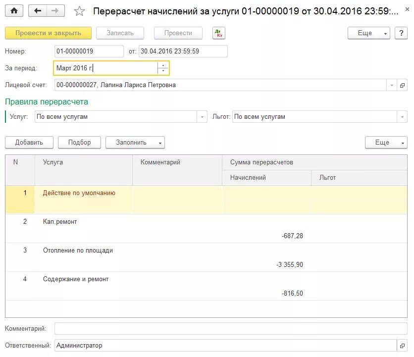Show Дт/Кт posting entries icon
This screenshot has height=357, width=414.
(218, 33)
